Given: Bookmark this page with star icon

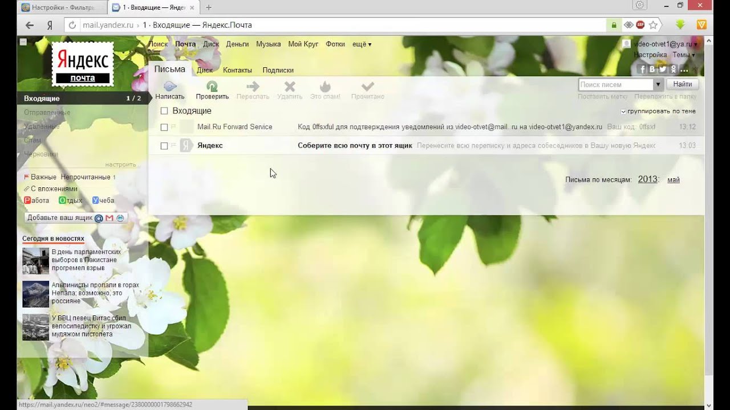Looking at the screenshot, I should [x=653, y=25].
